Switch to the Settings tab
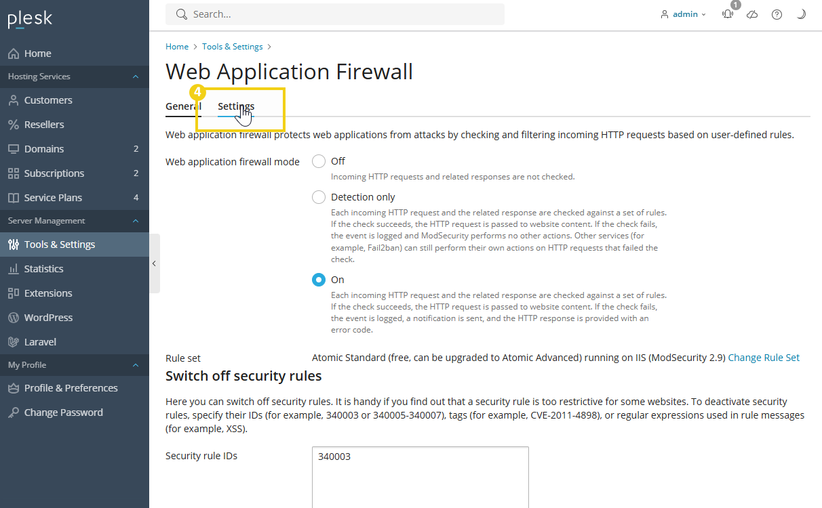The image size is (822, 508). [236, 106]
